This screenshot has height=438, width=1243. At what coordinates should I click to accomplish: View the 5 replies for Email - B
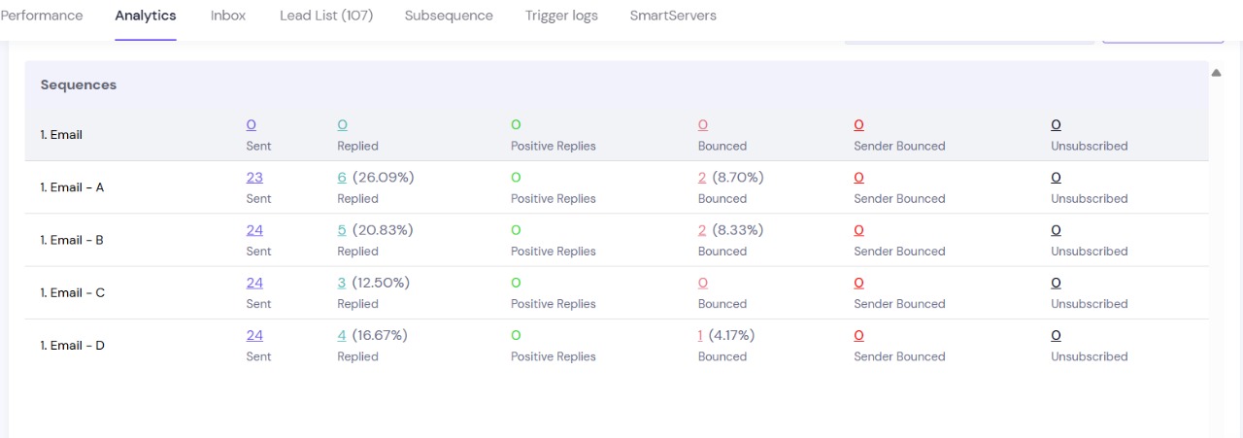tap(342, 230)
